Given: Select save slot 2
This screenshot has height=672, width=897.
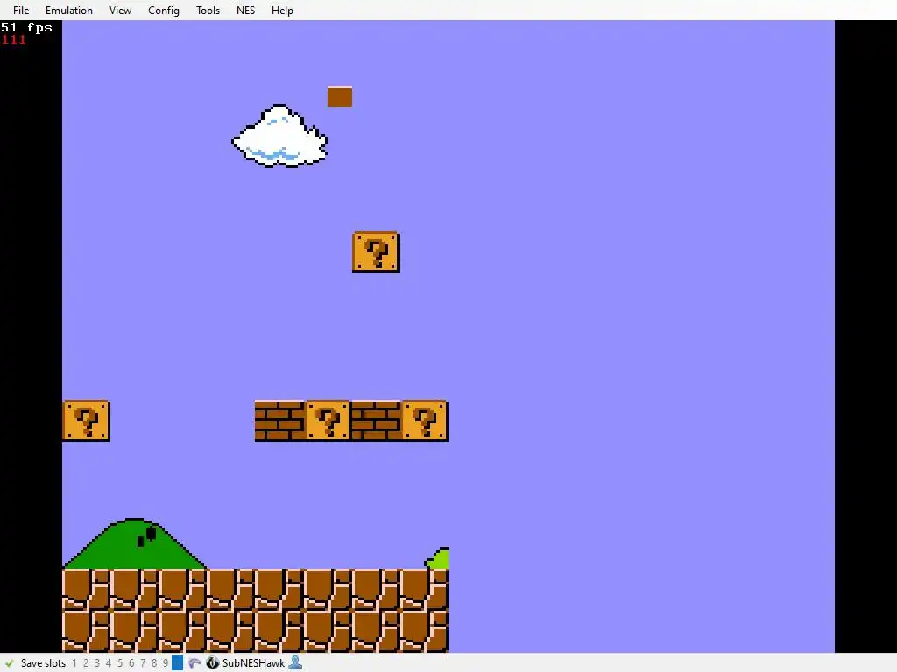Looking at the screenshot, I should [86, 663].
